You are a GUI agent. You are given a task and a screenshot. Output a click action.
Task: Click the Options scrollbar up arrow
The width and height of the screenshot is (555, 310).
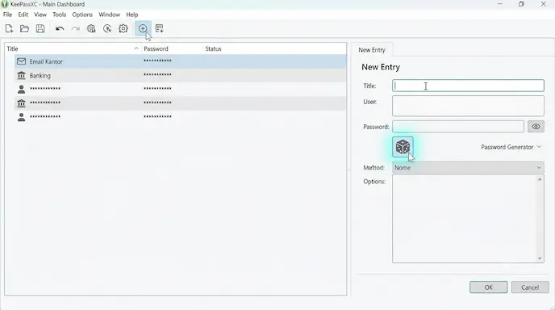(x=540, y=179)
